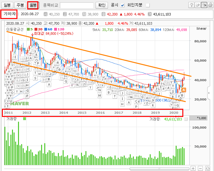Toggle the crosshair cursor tool
Viewport: 214px width, 171px height.
point(204,5)
